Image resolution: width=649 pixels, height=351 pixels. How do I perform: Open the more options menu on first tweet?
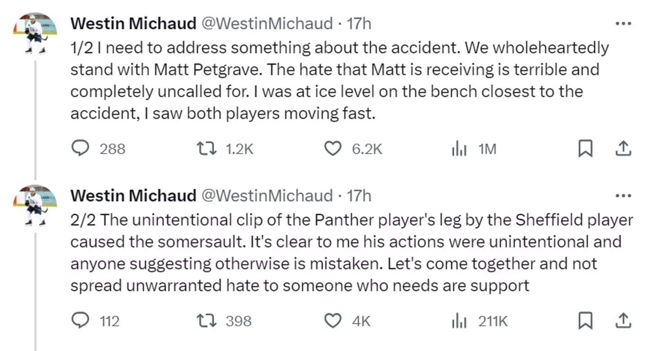[x=623, y=23]
